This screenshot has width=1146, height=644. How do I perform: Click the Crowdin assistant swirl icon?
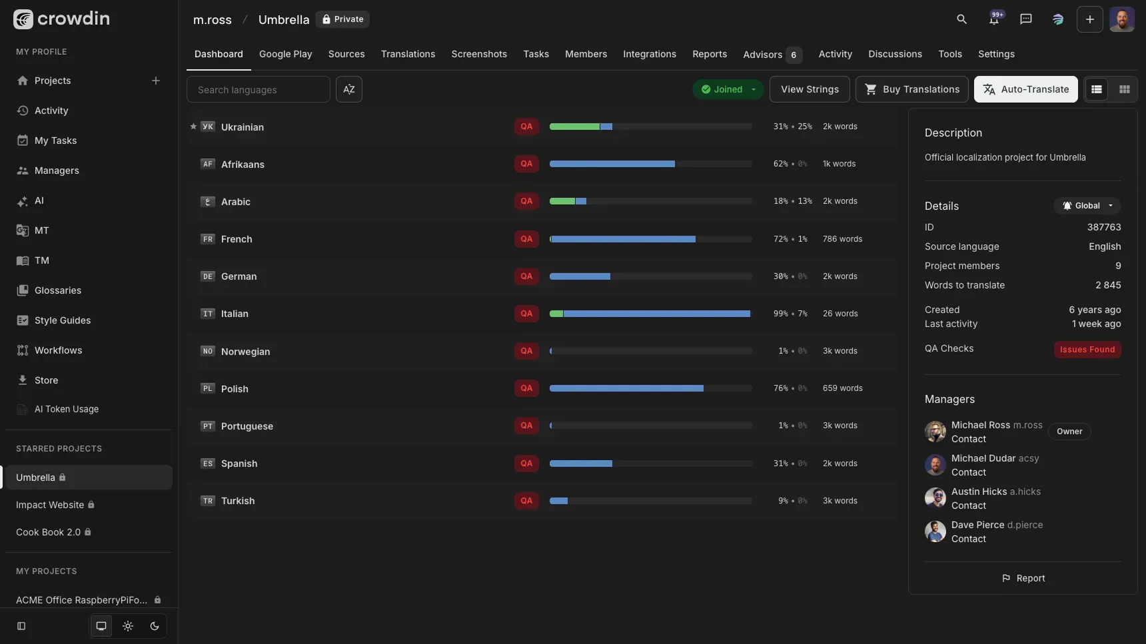click(1058, 19)
